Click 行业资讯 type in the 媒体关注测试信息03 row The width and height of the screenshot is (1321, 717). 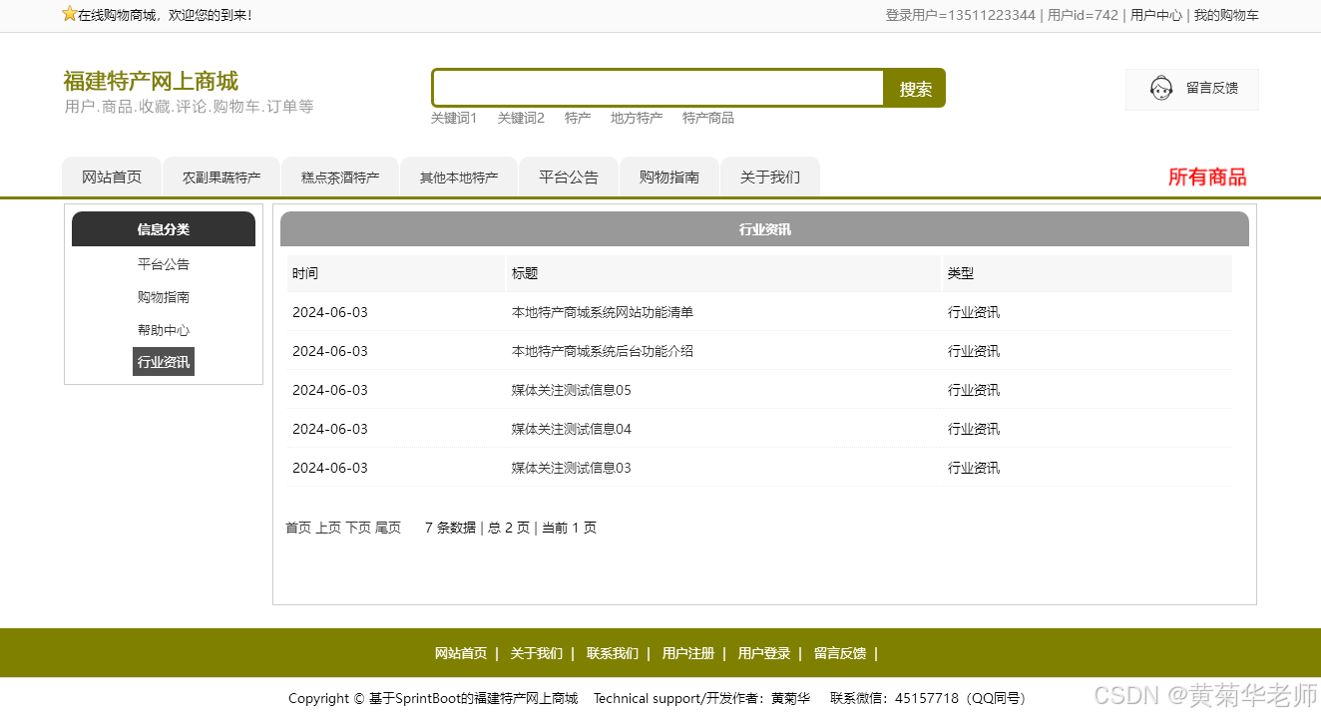pyautogui.click(x=974, y=468)
